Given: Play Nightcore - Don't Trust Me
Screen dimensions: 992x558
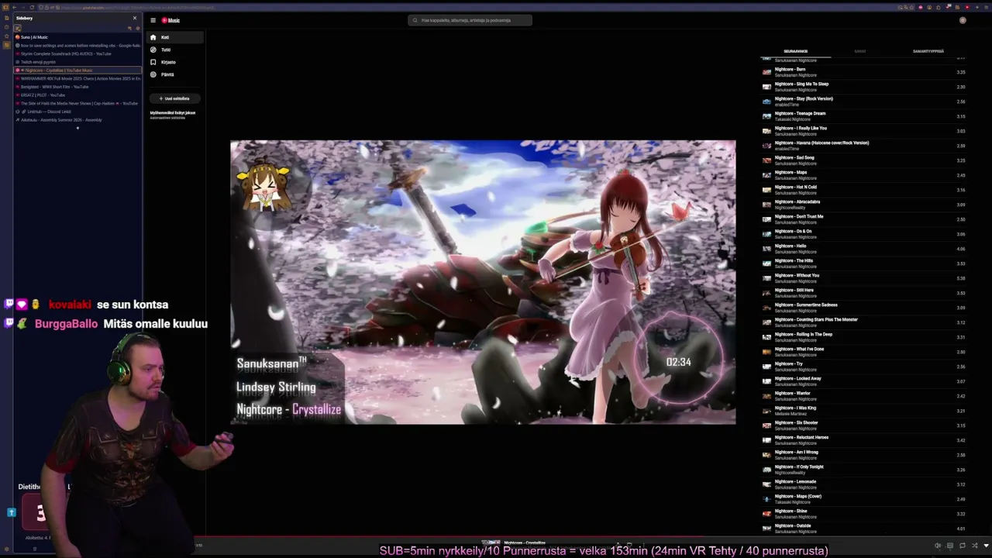Looking at the screenshot, I should pyautogui.click(x=863, y=219).
